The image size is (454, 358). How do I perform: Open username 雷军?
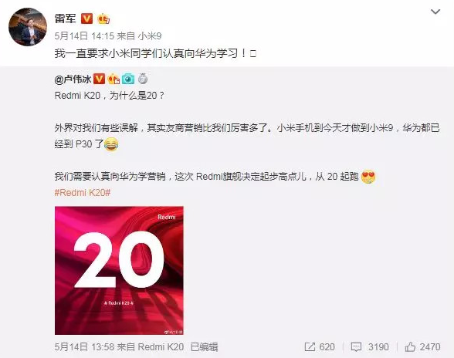coord(66,19)
